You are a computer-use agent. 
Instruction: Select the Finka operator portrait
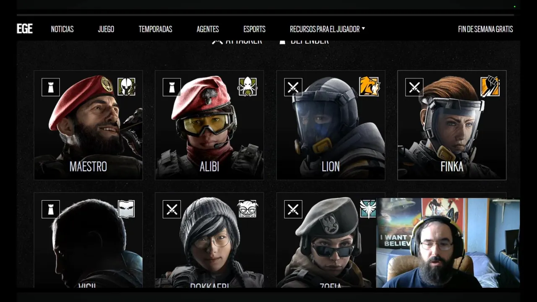[452, 125]
